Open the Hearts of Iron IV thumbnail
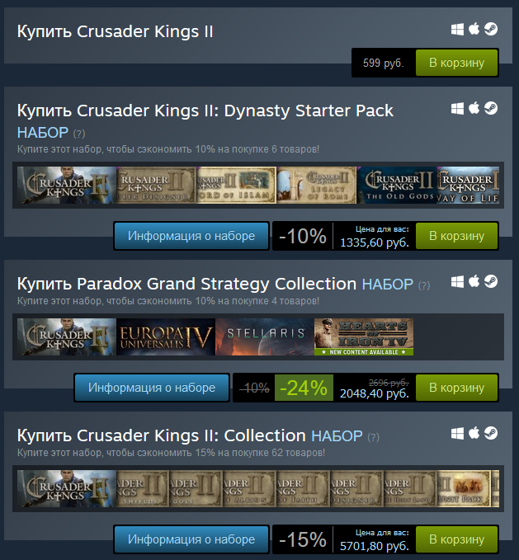The image size is (519, 560). click(x=364, y=336)
